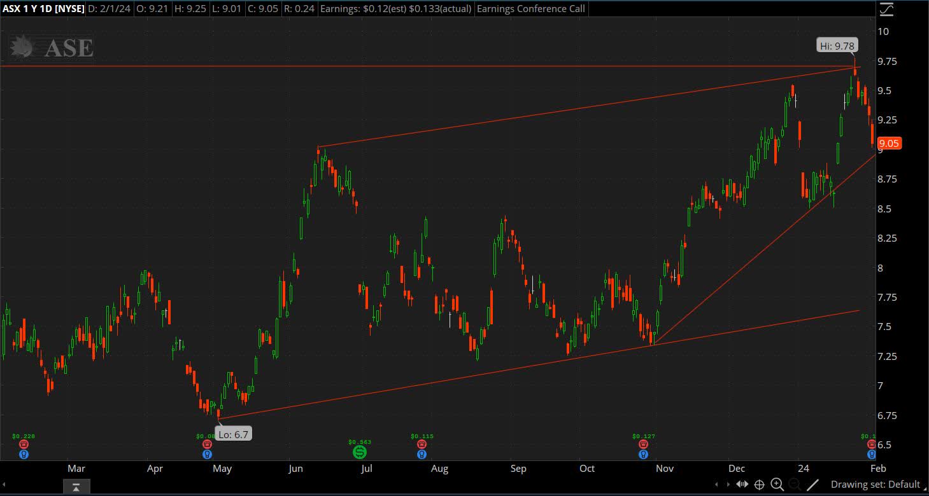Viewport: 929px width, 496px height.
Task: Click the Lo: 6.7 label
Action: (x=234, y=433)
